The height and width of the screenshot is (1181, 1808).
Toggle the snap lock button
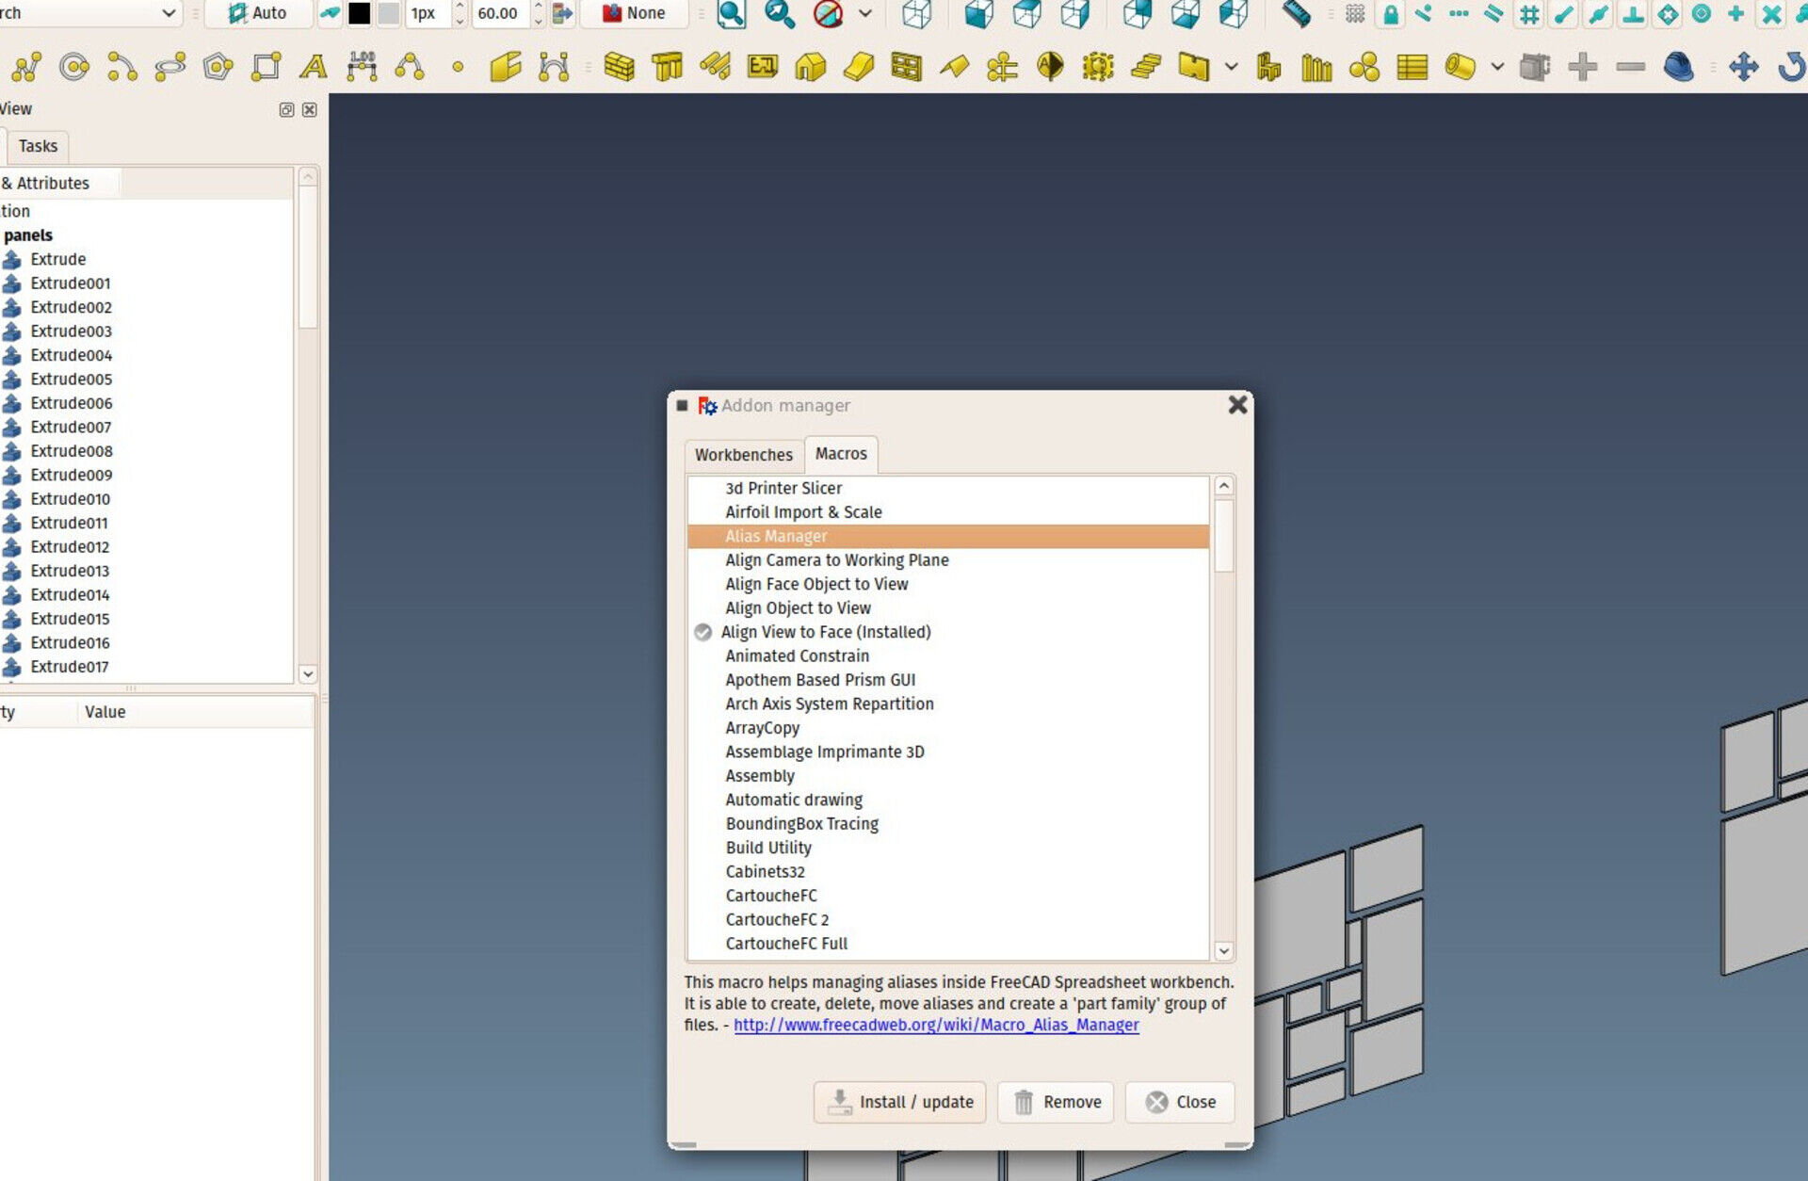click(x=1390, y=13)
